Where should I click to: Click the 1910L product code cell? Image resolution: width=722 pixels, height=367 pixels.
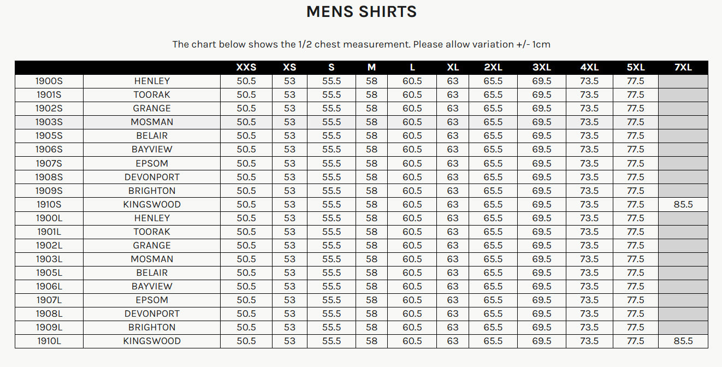pos(49,341)
